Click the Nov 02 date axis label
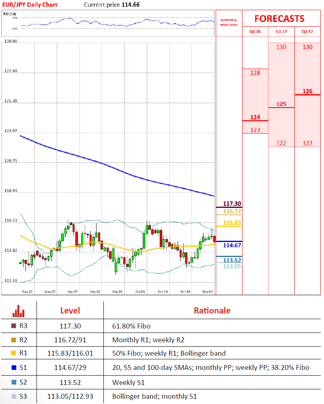The width and height of the screenshot is (324, 404). click(208, 292)
